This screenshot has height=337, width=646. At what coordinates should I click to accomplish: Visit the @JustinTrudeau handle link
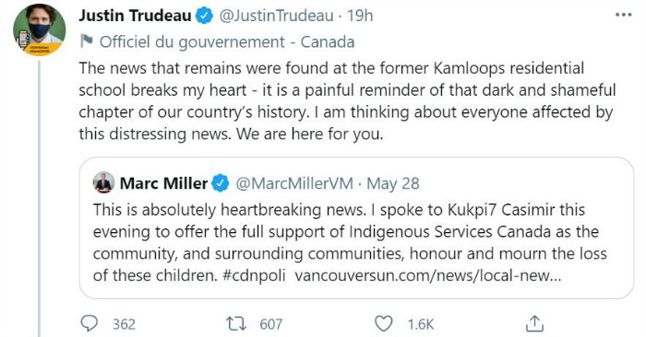(x=276, y=16)
